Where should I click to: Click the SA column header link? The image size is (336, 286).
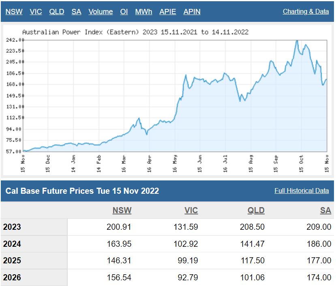click(325, 210)
